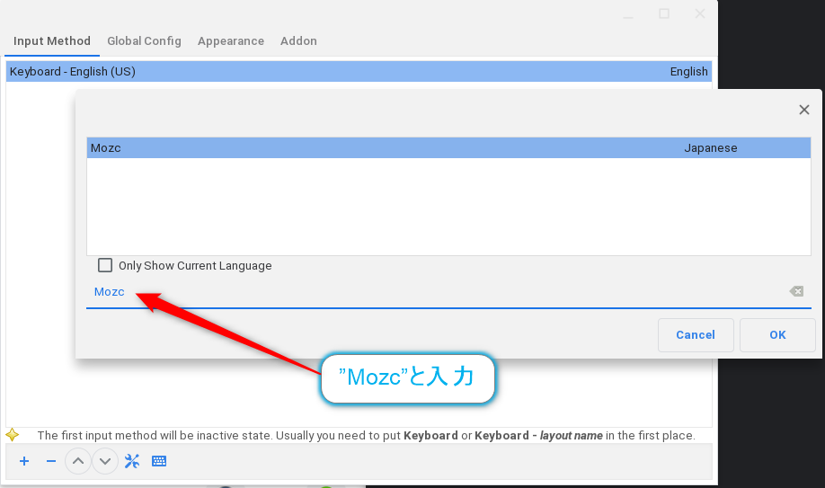Select the Mozc Japanese list entry
Screen dimensions: 825x488
[448, 148]
